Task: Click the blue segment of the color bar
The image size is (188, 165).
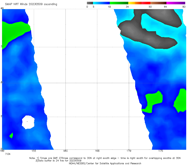Action: click(x=101, y=3)
